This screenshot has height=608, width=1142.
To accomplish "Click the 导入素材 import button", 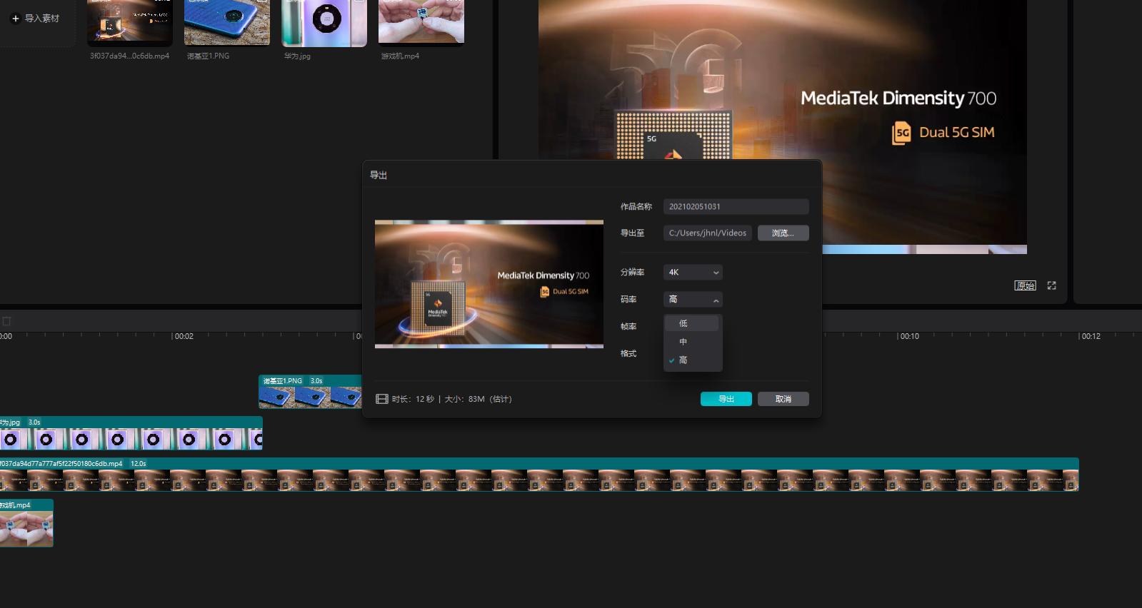I will click(x=36, y=19).
